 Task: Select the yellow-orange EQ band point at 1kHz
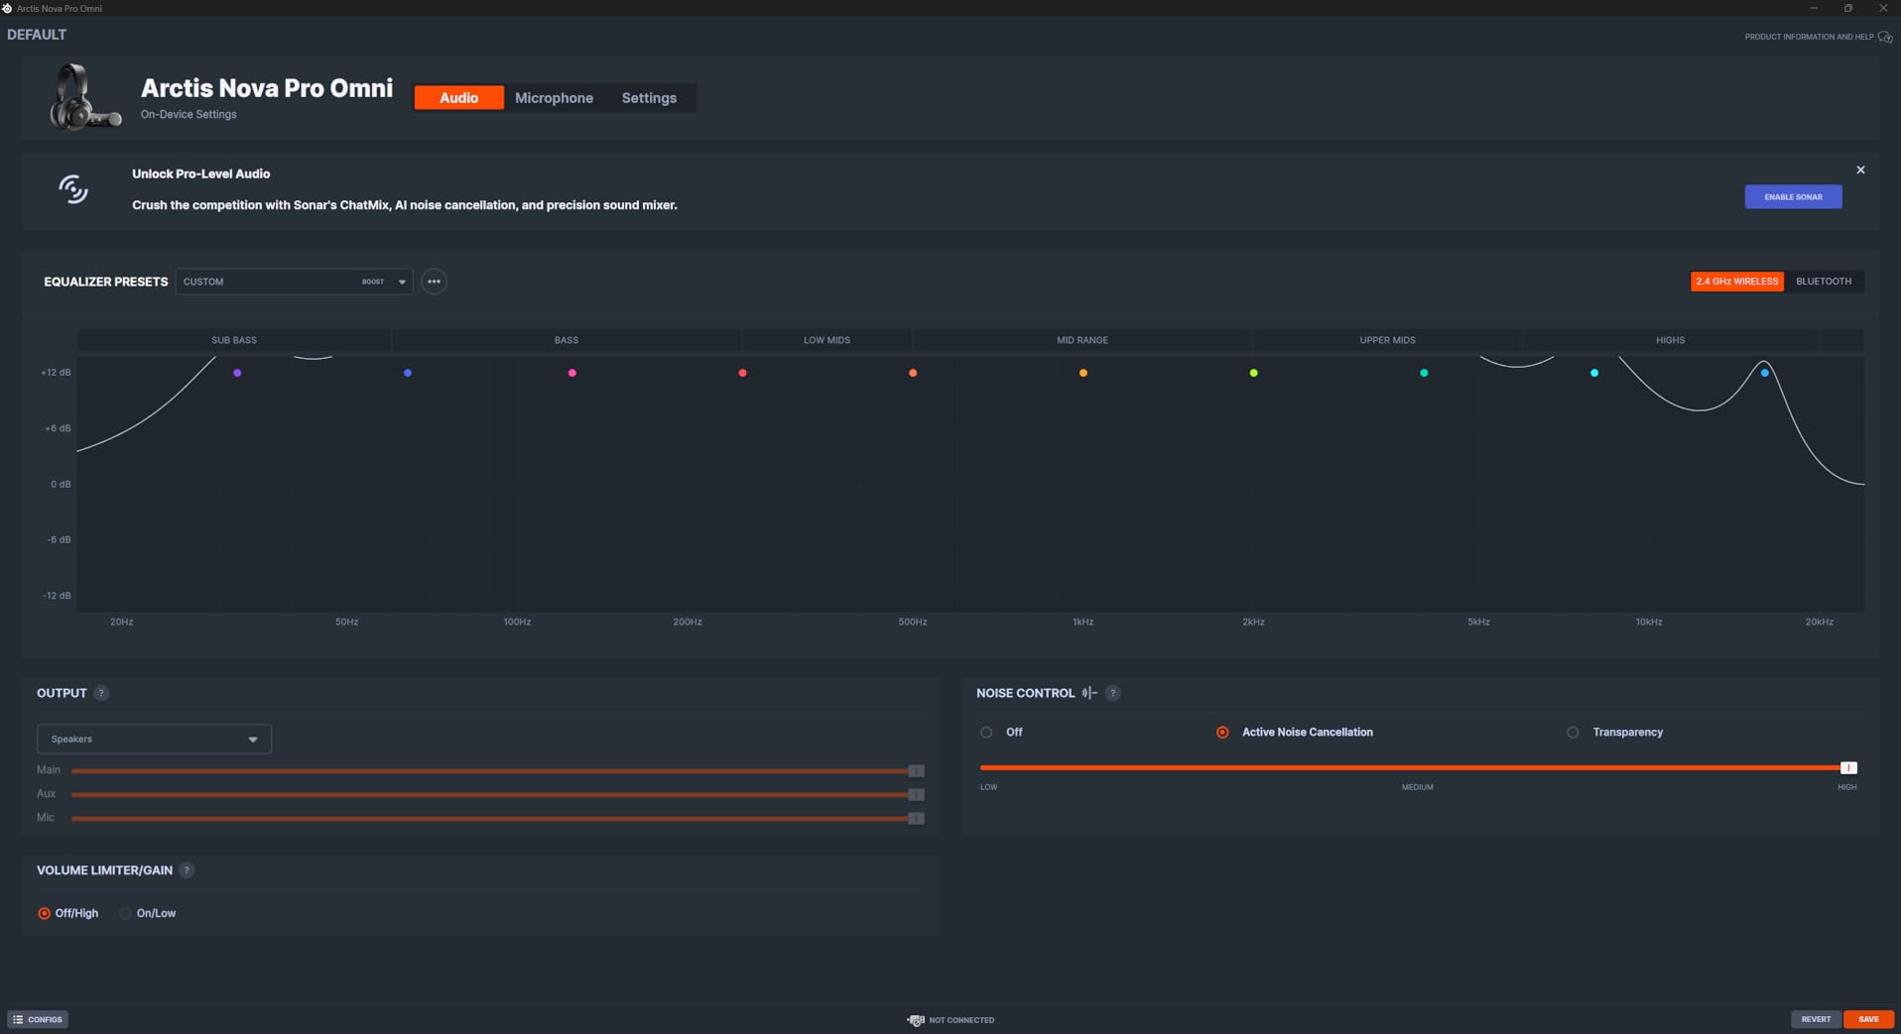[1083, 373]
